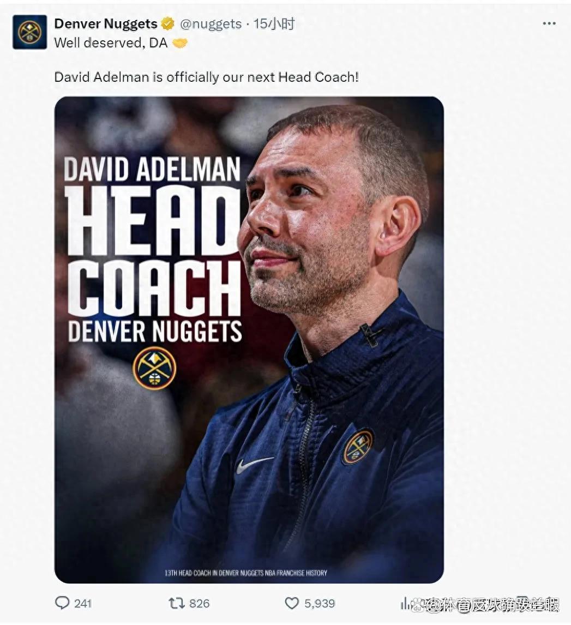Open the Denver Nuggets profile avatar

[30, 32]
